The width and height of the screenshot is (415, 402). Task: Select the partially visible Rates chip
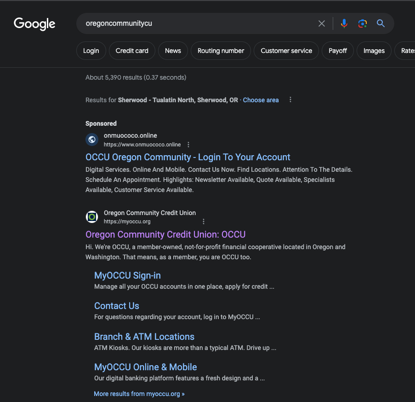point(406,51)
